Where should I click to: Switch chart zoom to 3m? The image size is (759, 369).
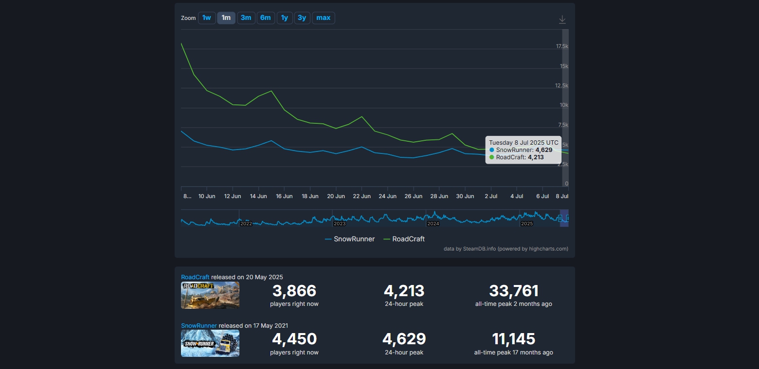[246, 18]
